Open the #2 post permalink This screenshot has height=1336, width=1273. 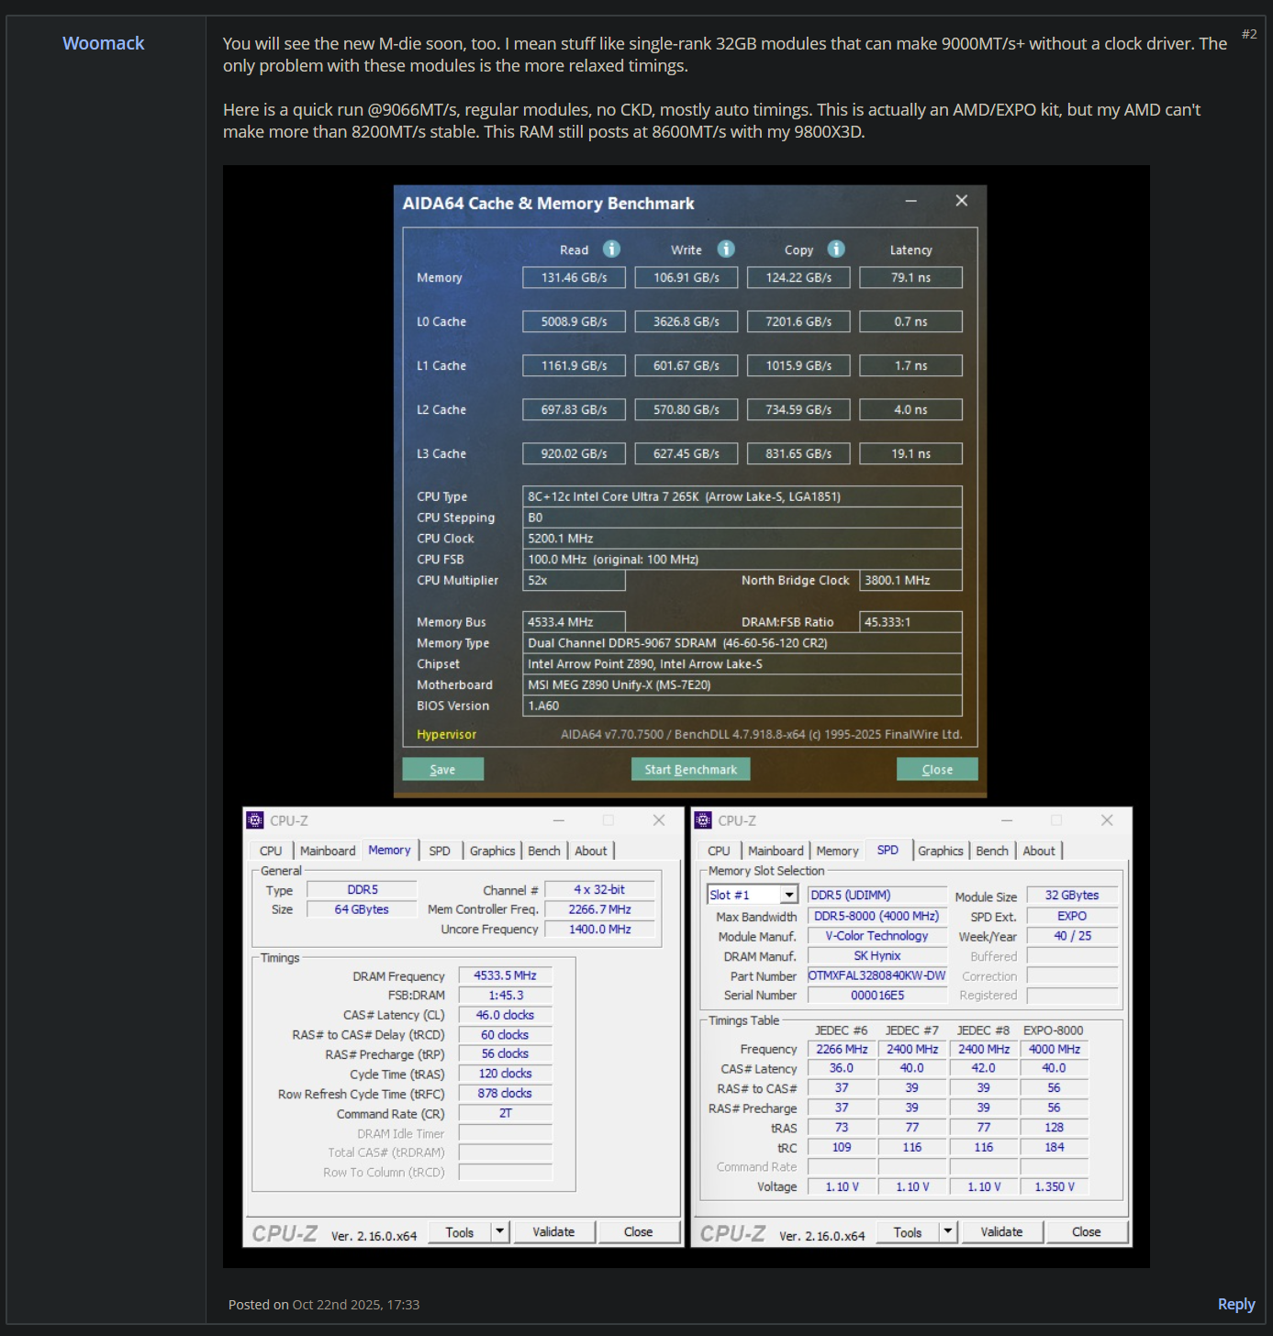pyautogui.click(x=1249, y=34)
